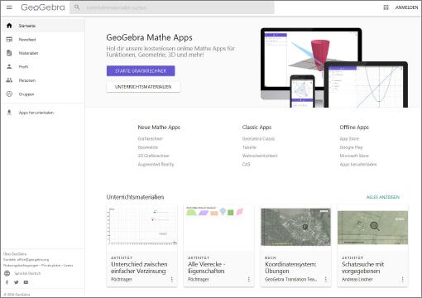Open the Google Play link
The image size is (422, 298).
coord(351,147)
